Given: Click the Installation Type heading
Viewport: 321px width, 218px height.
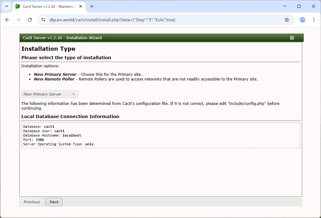Looking at the screenshot, I should pyautogui.click(x=48, y=49).
